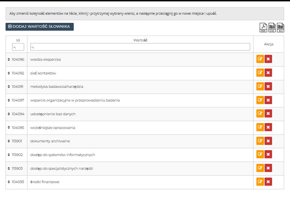Edit the 'dokumenty archiwalne' entry
The image size is (290, 204).
click(x=260, y=141)
